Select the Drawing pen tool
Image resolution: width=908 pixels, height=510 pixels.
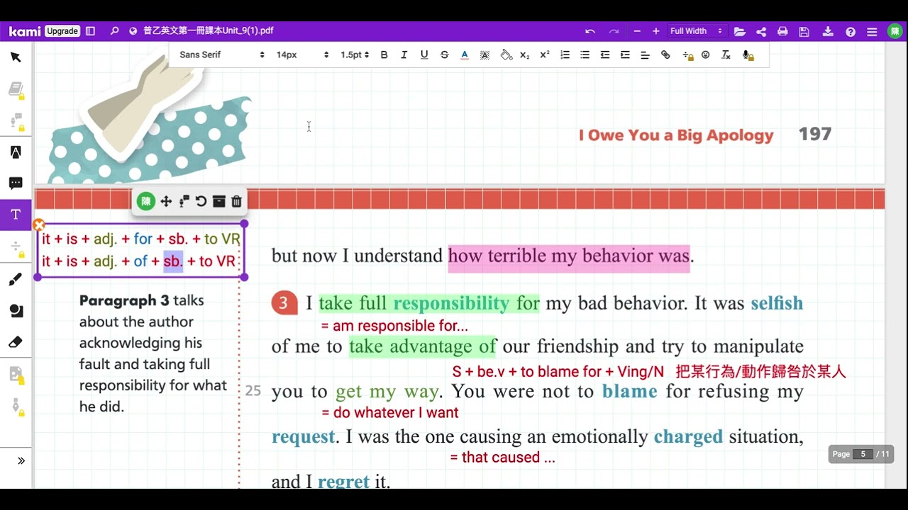(x=16, y=280)
